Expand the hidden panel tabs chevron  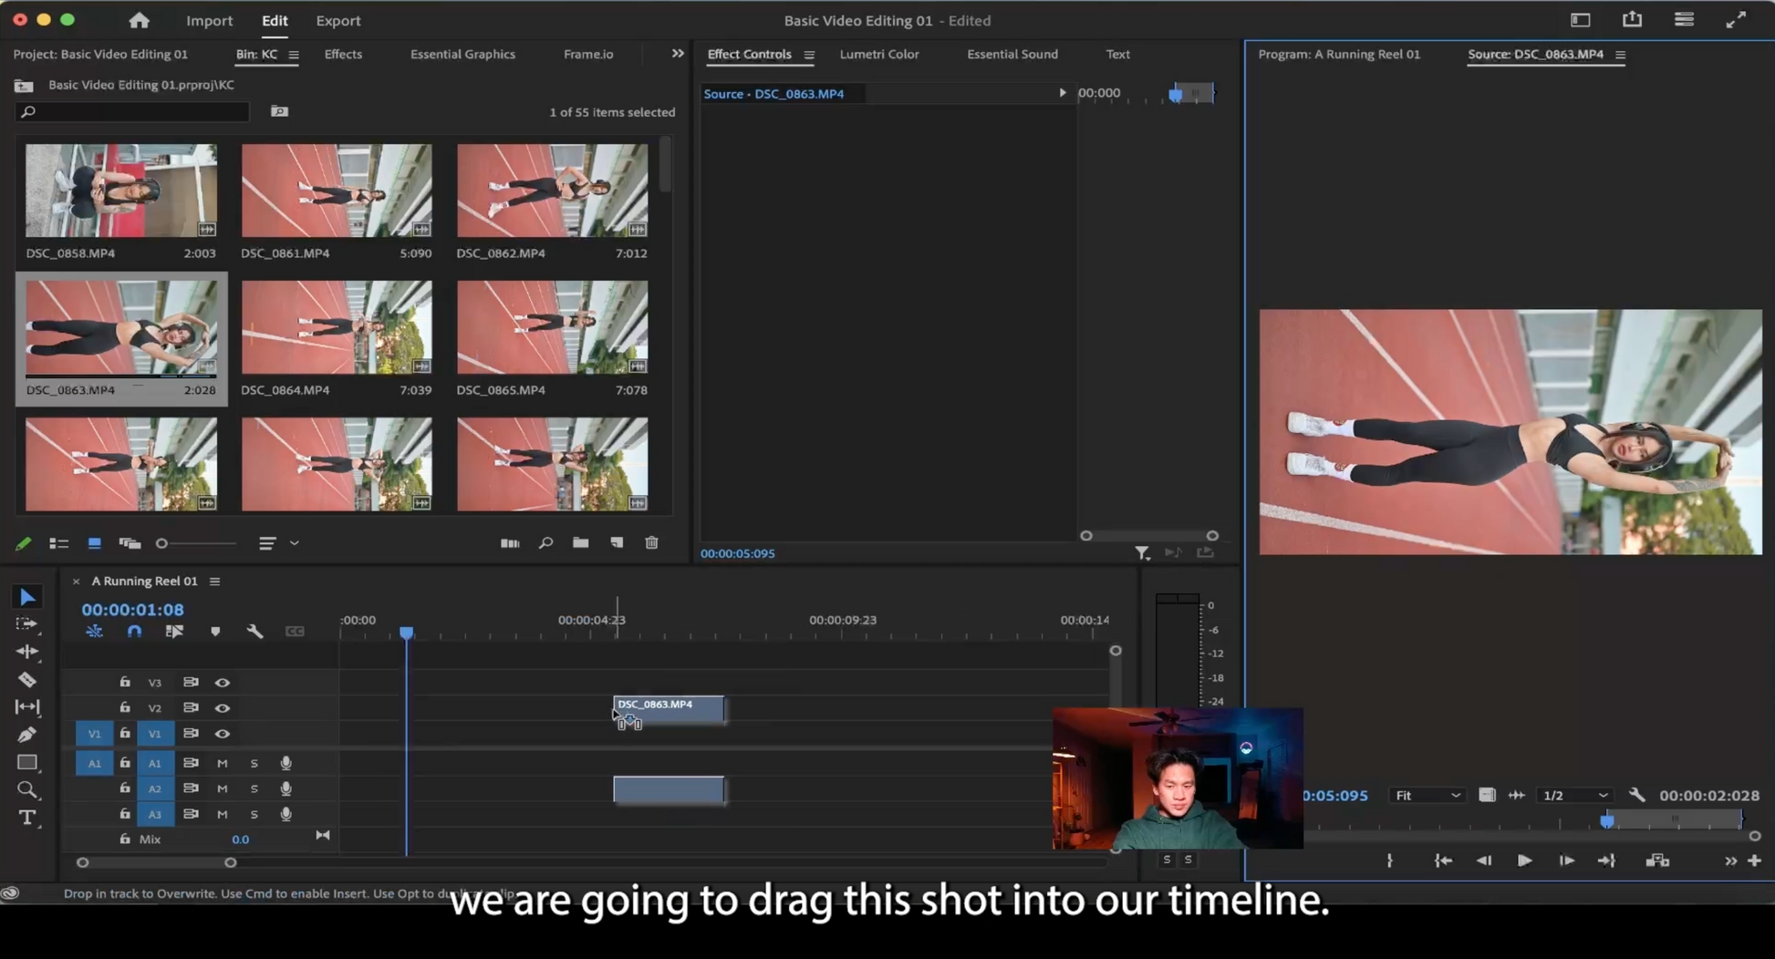click(x=678, y=54)
